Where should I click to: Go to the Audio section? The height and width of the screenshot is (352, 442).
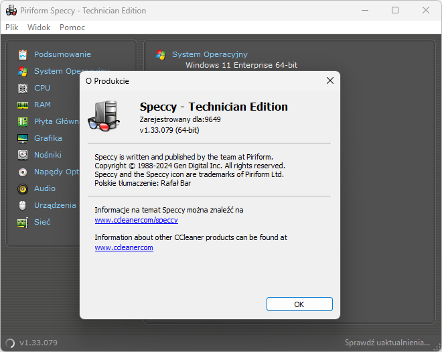tap(45, 188)
